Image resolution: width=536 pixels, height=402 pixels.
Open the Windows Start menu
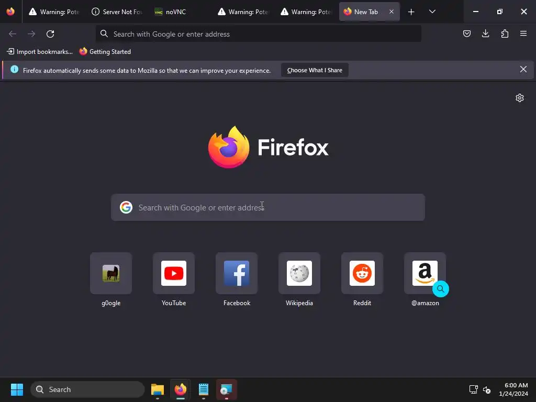point(17,389)
